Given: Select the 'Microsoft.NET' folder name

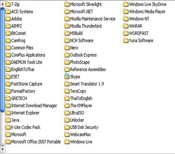Looking at the screenshot, I should (x=81, y=11).
